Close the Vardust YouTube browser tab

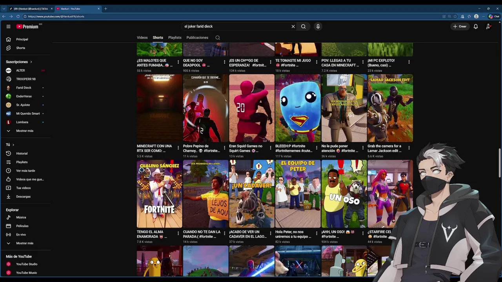coord(98,9)
